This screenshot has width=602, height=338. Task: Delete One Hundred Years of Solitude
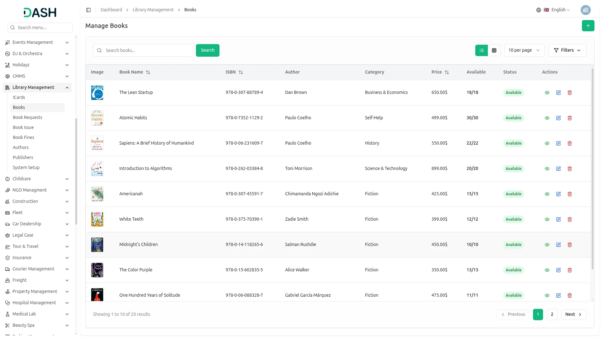[570, 295]
